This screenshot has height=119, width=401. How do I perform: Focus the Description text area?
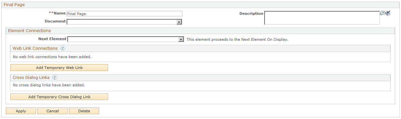point(322,18)
